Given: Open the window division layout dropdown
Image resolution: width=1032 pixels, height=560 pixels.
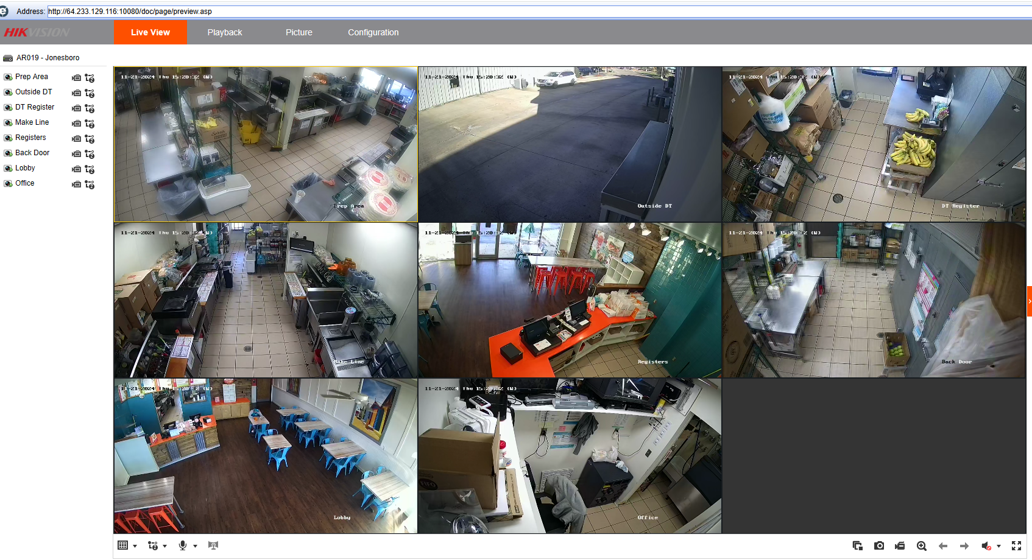Looking at the screenshot, I should pos(135,546).
